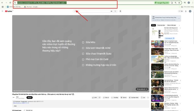The width and height of the screenshot is (194, 111).
Task: Open the door lock ad thumbnail
Action: pyautogui.click(x=157, y=33)
